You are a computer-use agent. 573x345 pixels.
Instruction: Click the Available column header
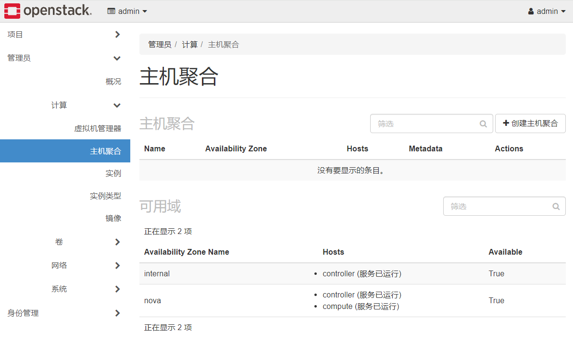pos(505,252)
